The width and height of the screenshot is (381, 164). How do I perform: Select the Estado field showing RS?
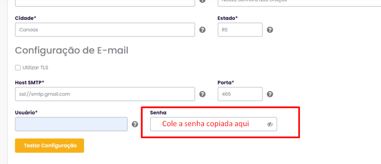point(240,30)
